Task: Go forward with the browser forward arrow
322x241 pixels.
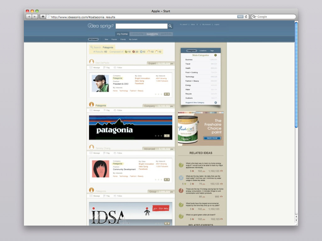Action: point(35,17)
